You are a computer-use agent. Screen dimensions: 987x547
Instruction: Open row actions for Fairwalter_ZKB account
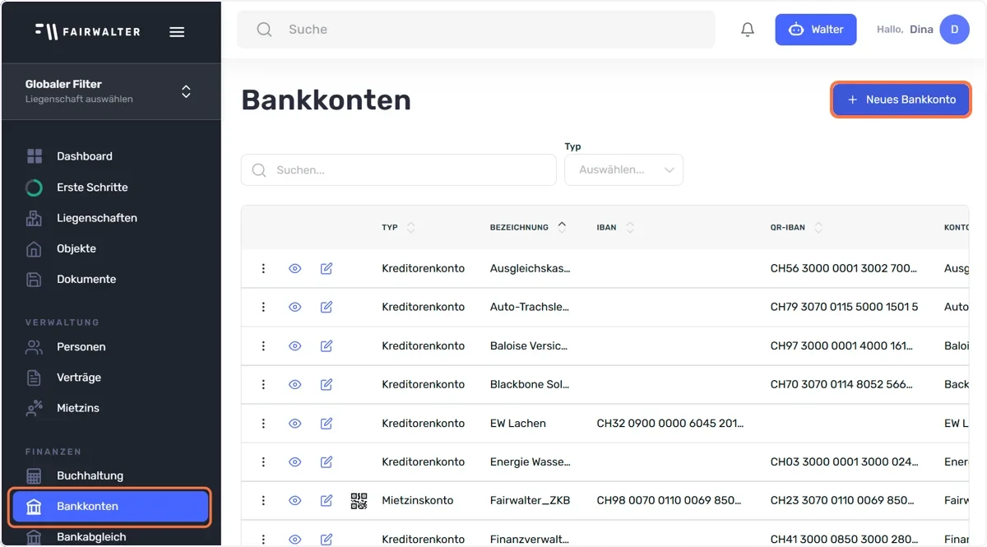click(263, 500)
